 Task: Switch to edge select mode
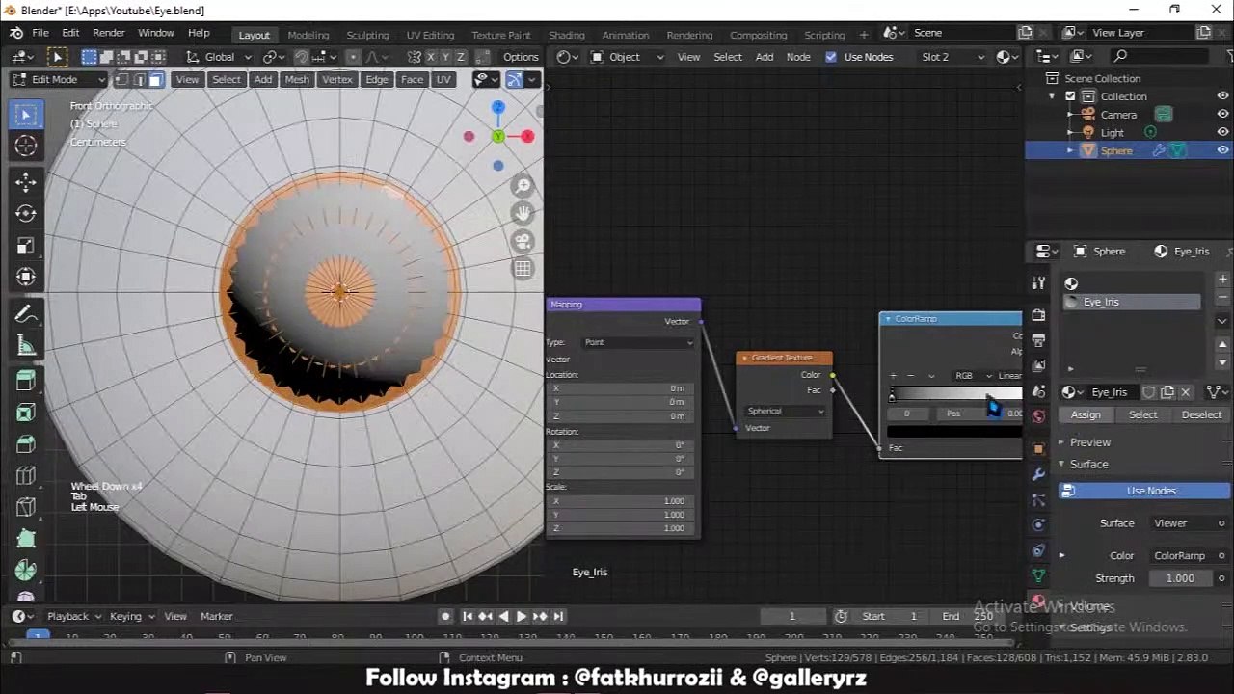pos(139,79)
